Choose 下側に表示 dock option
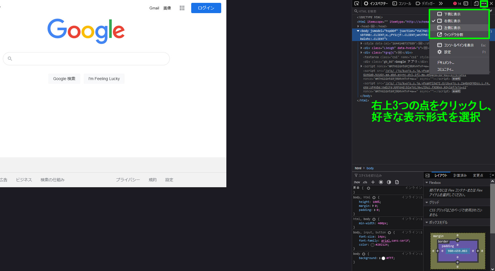 coord(459,14)
